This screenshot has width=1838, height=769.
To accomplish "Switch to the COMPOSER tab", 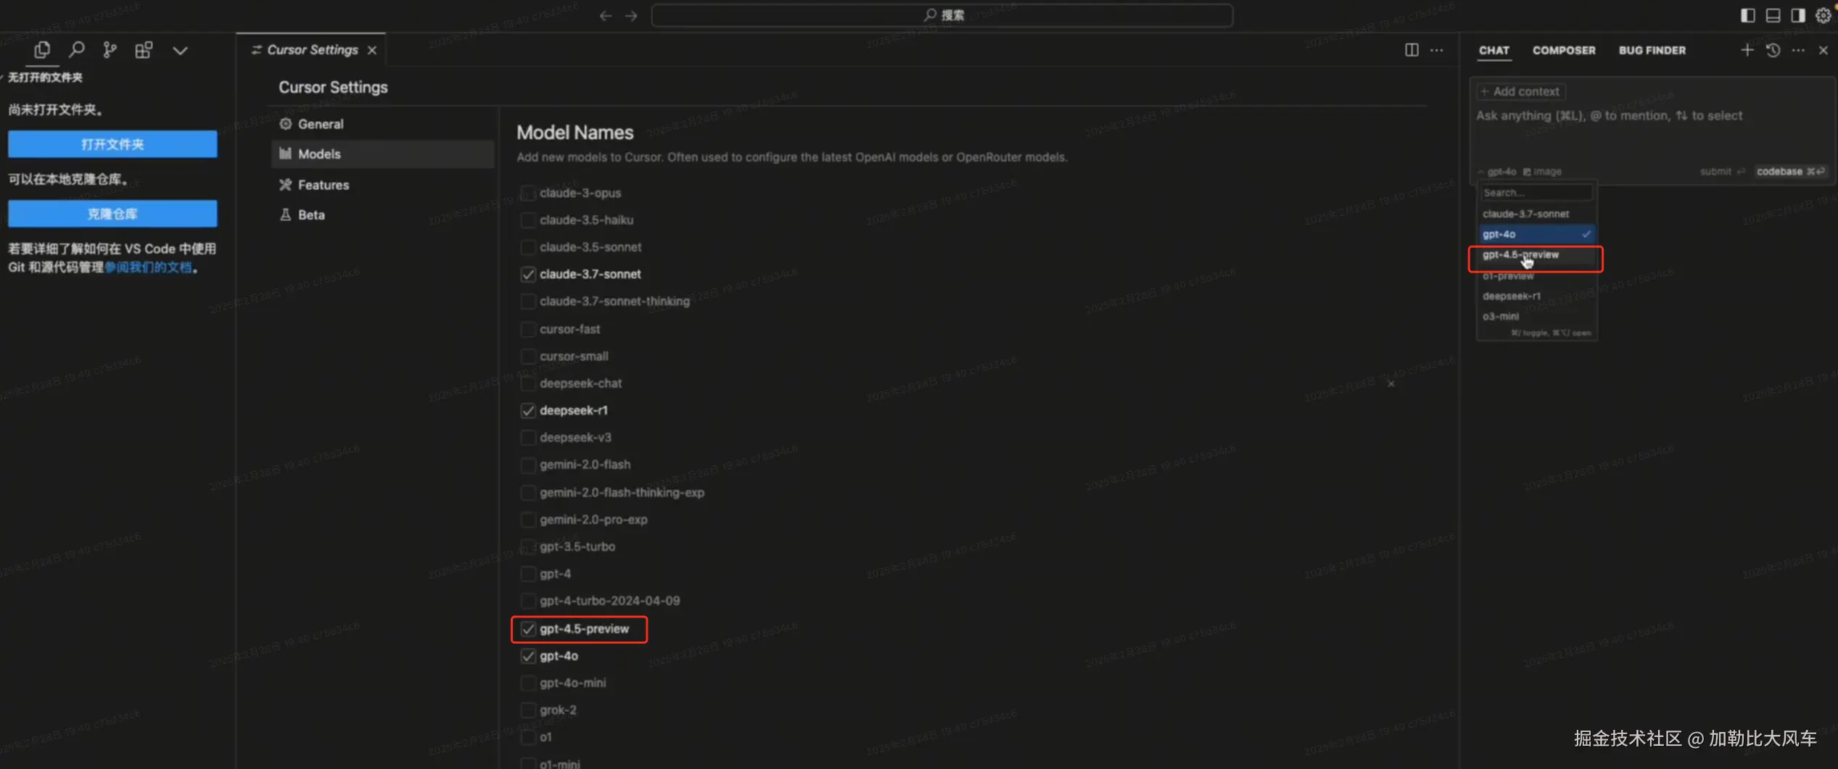I will coord(1563,50).
